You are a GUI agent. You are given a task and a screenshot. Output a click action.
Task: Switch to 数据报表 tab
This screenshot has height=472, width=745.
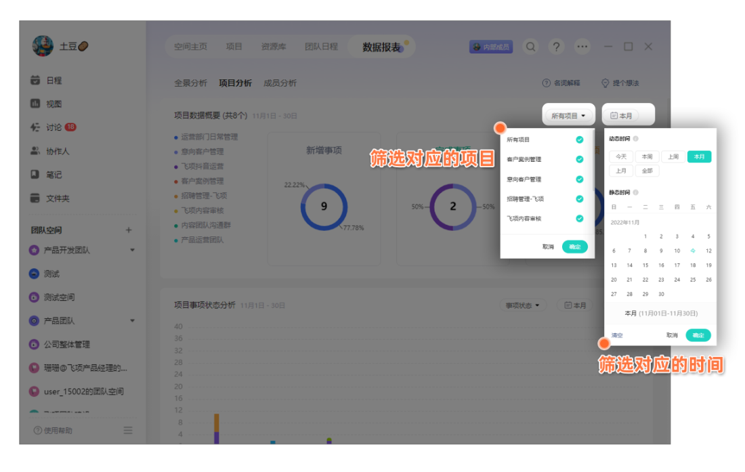(381, 47)
